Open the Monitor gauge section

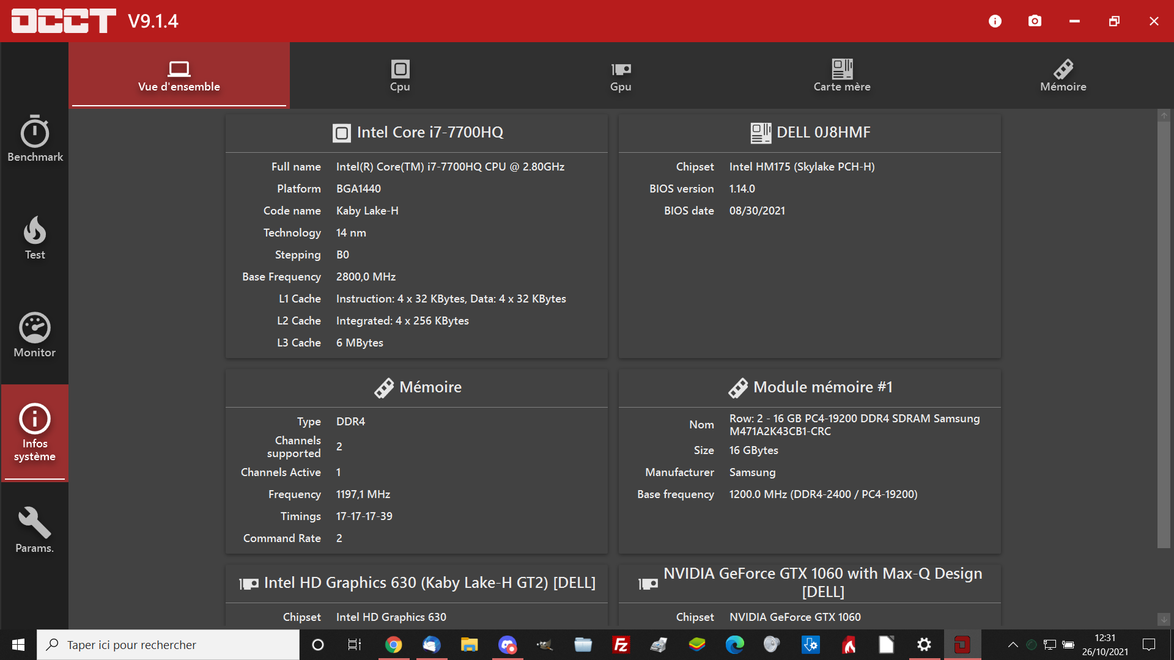tap(35, 335)
